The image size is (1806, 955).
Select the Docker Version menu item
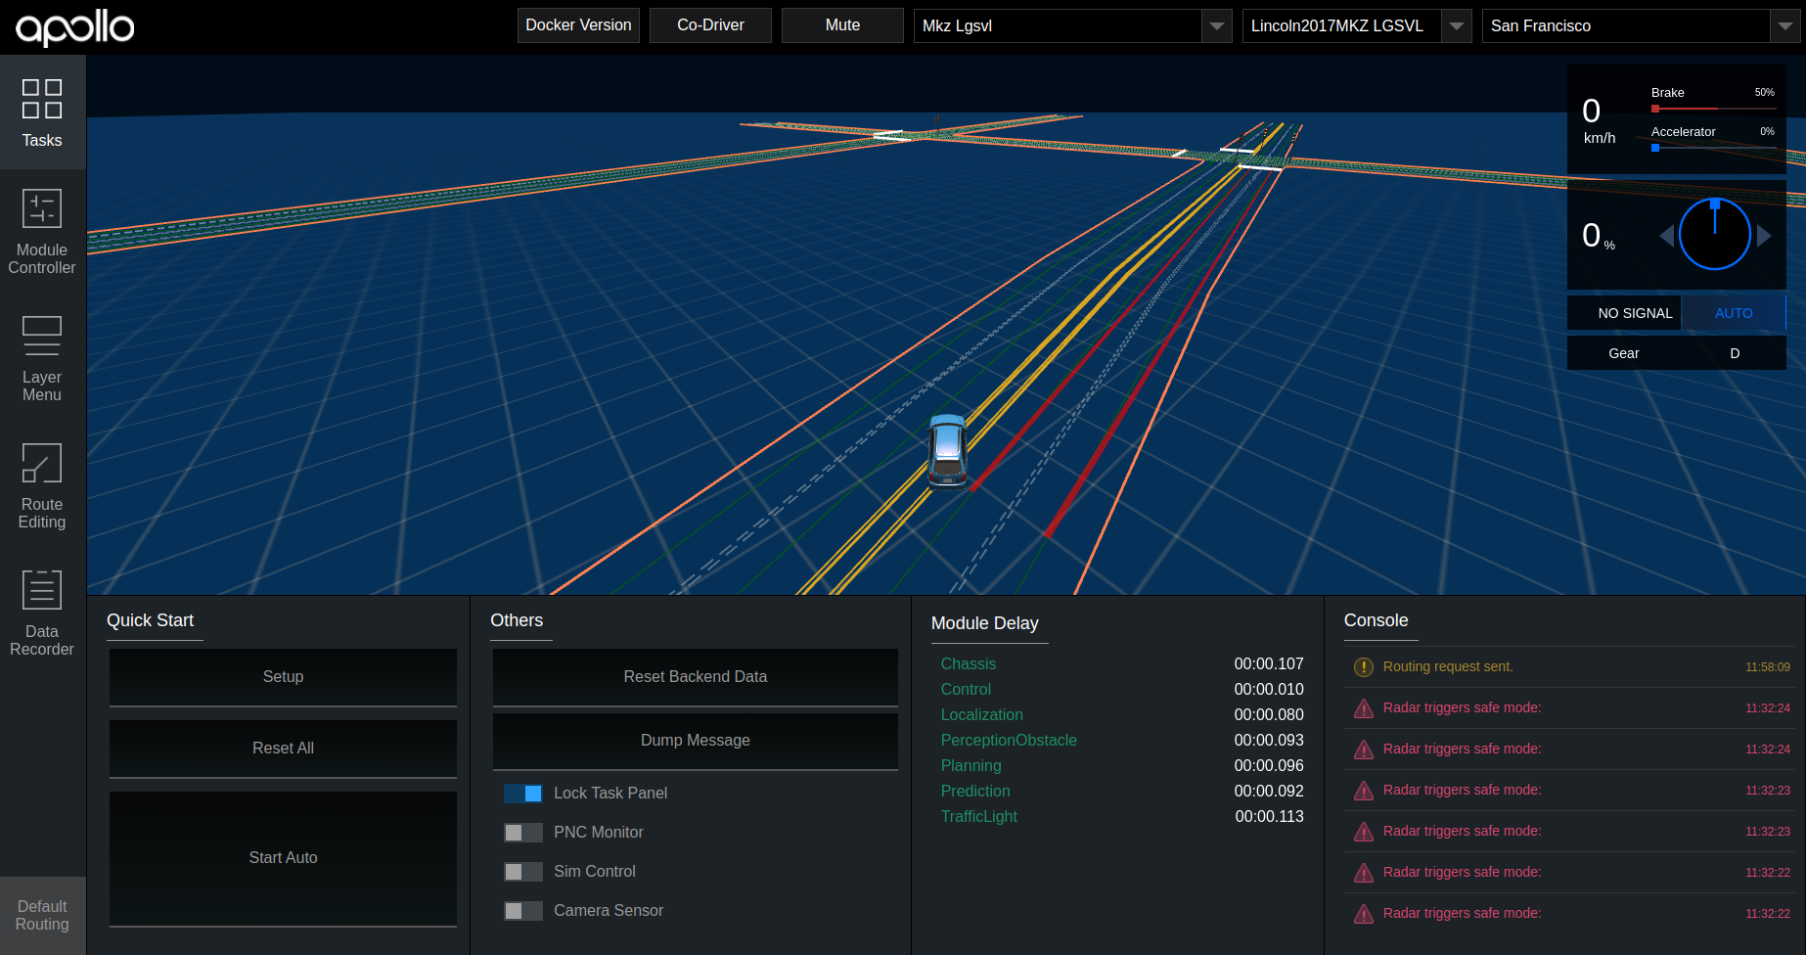pyautogui.click(x=578, y=24)
